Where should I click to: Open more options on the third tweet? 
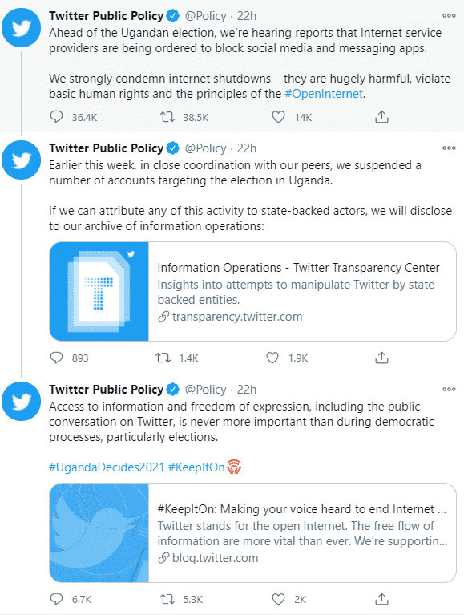(x=449, y=389)
